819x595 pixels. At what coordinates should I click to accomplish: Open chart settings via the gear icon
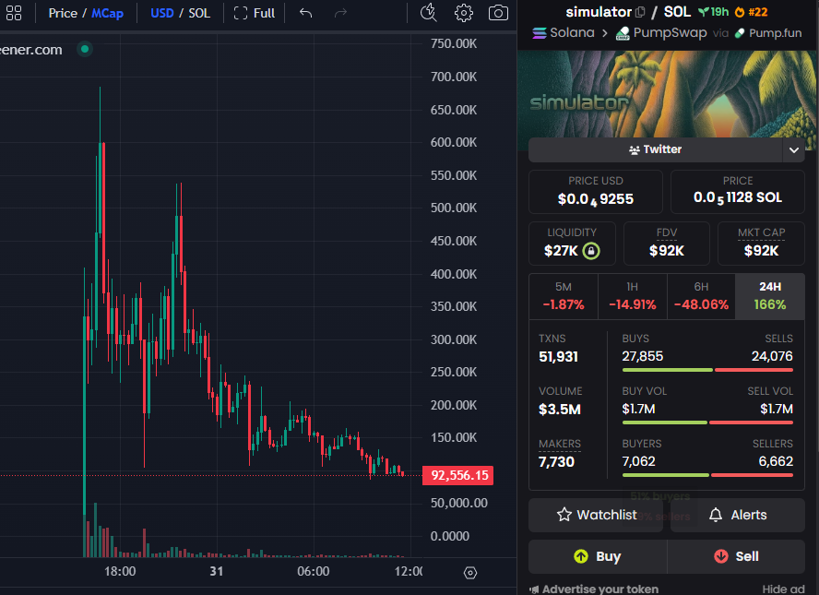pos(463,13)
